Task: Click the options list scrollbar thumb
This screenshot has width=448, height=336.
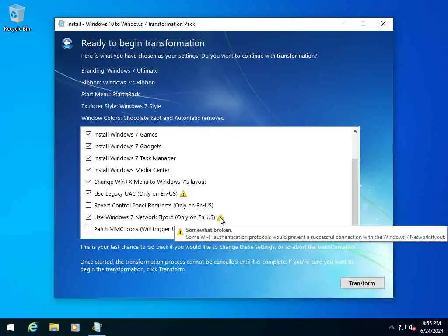Action: click(355, 192)
